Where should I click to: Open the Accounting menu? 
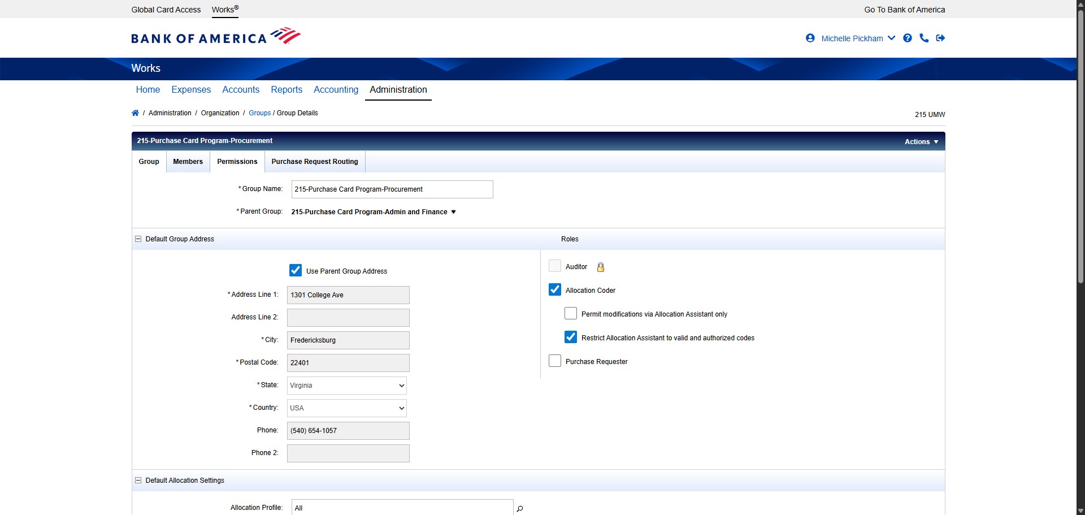coord(336,89)
